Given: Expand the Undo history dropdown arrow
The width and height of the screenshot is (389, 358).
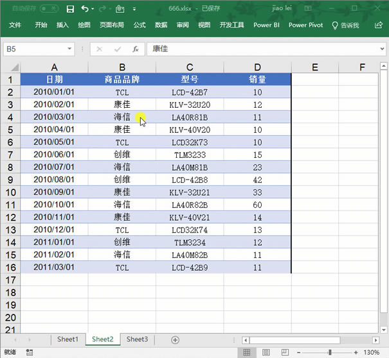Looking at the screenshot, I should point(93,9).
